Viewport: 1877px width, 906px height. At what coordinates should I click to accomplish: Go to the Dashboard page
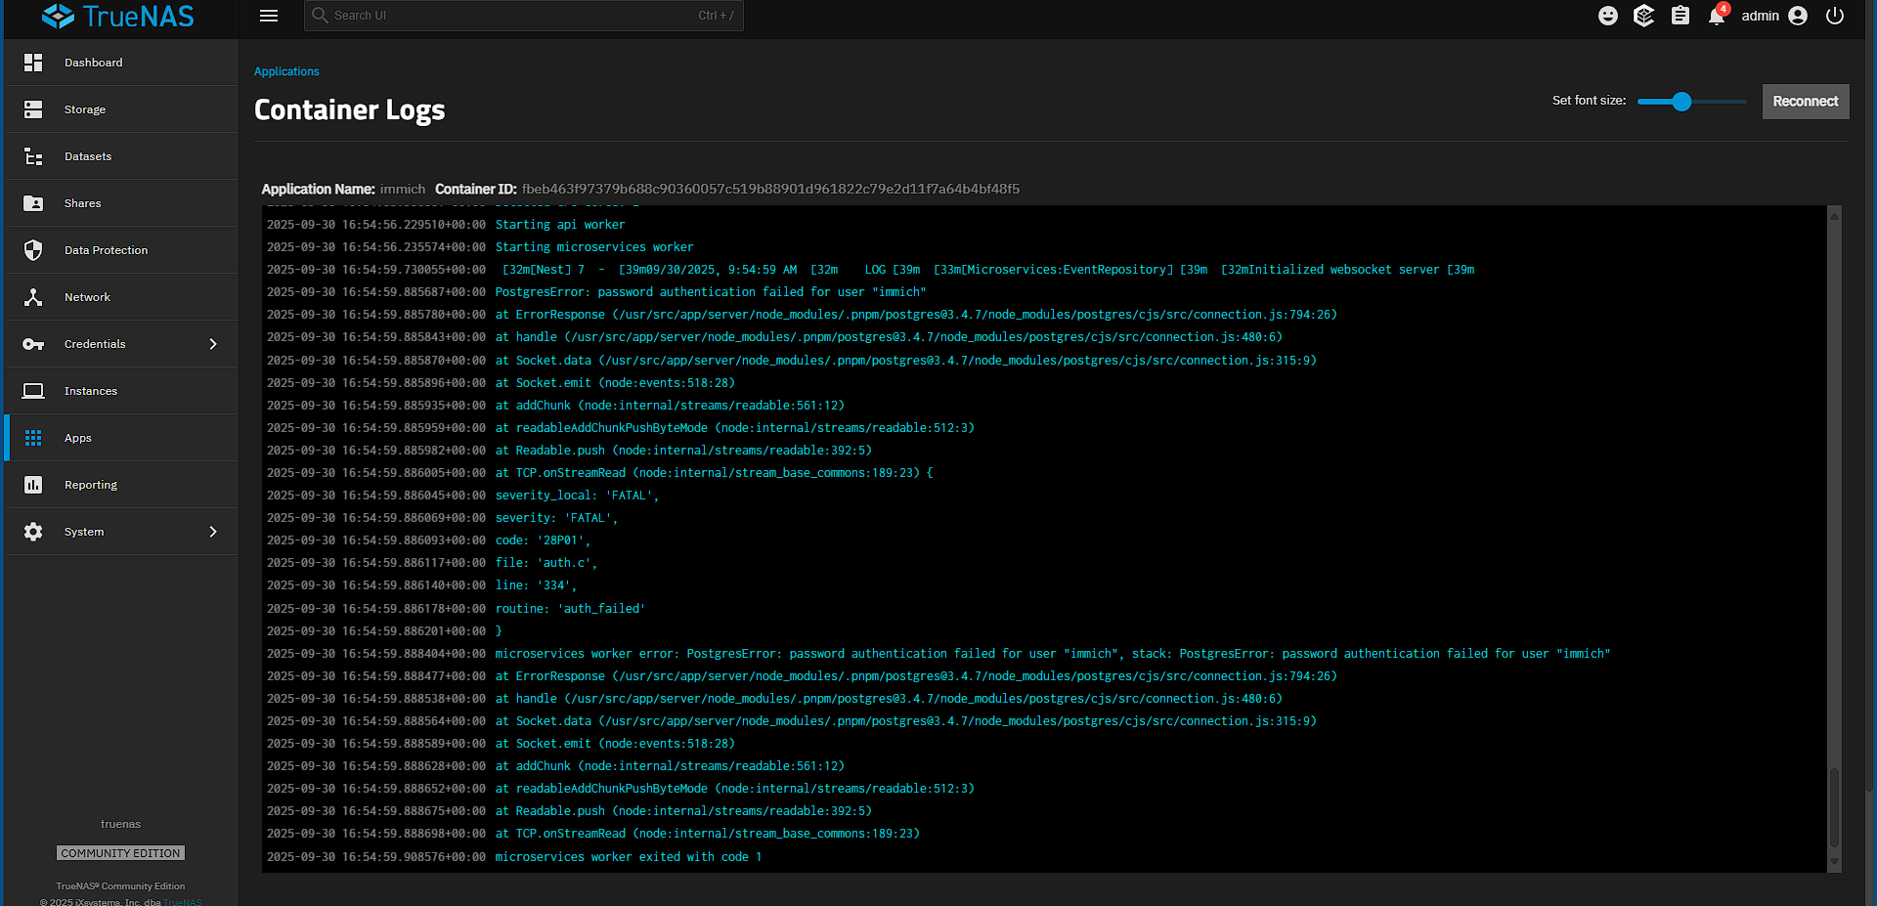coord(93,63)
